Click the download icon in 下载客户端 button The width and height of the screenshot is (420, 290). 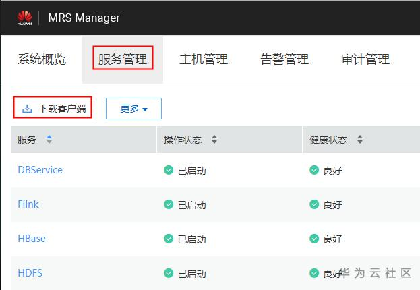[28, 109]
